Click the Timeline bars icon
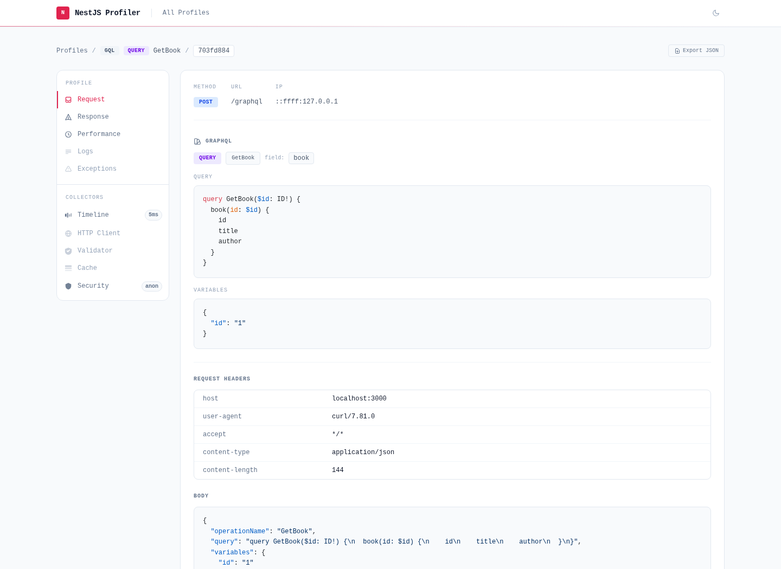This screenshot has height=569, width=781. (68, 215)
